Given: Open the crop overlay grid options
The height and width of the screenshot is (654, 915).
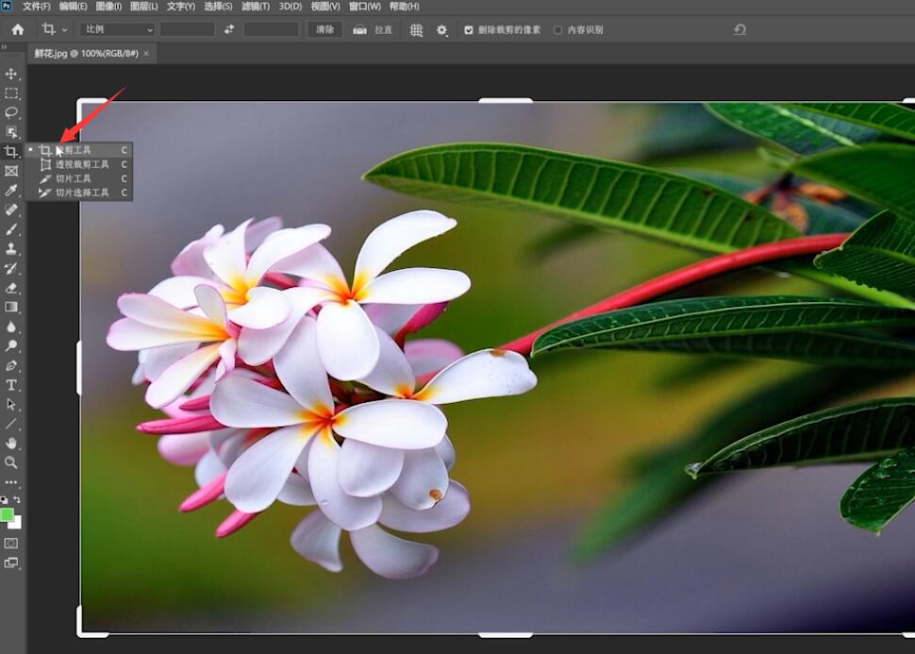Looking at the screenshot, I should pos(416,30).
